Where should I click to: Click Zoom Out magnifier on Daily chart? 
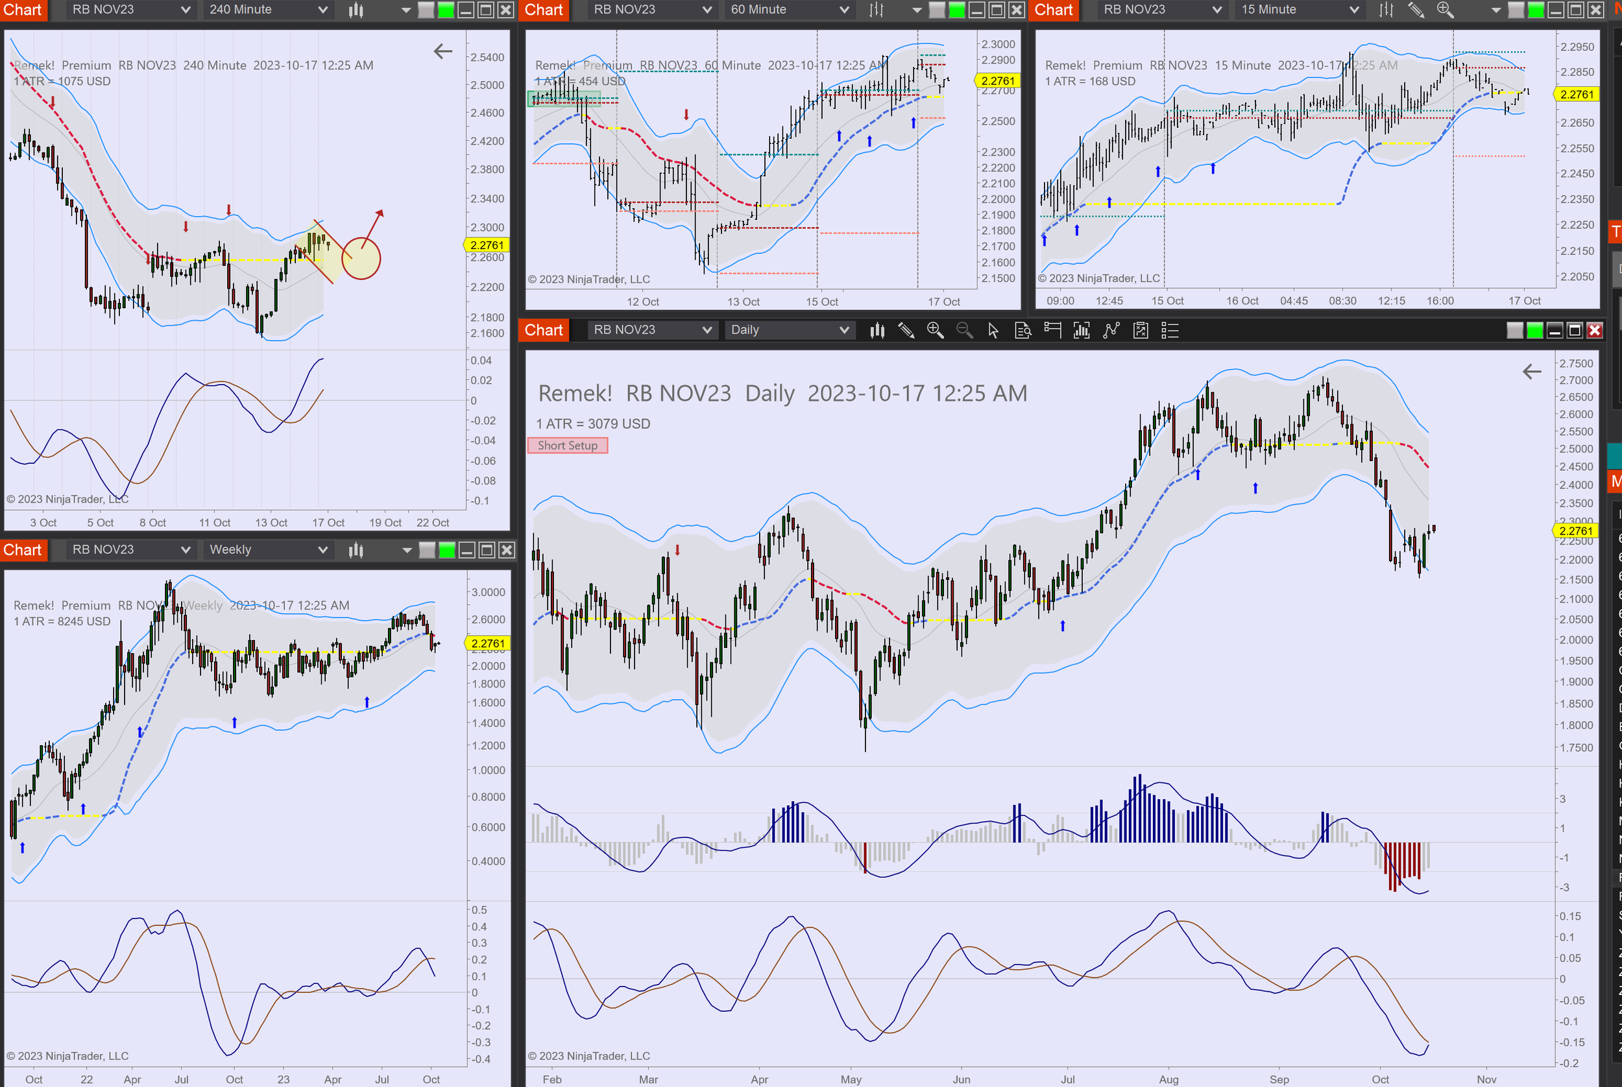coord(964,331)
